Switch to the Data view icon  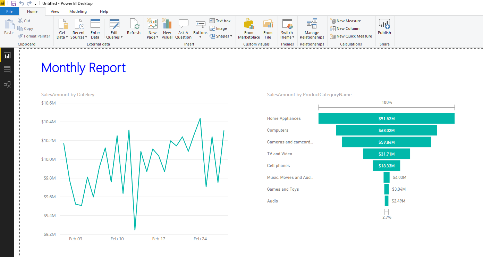[x=7, y=70]
